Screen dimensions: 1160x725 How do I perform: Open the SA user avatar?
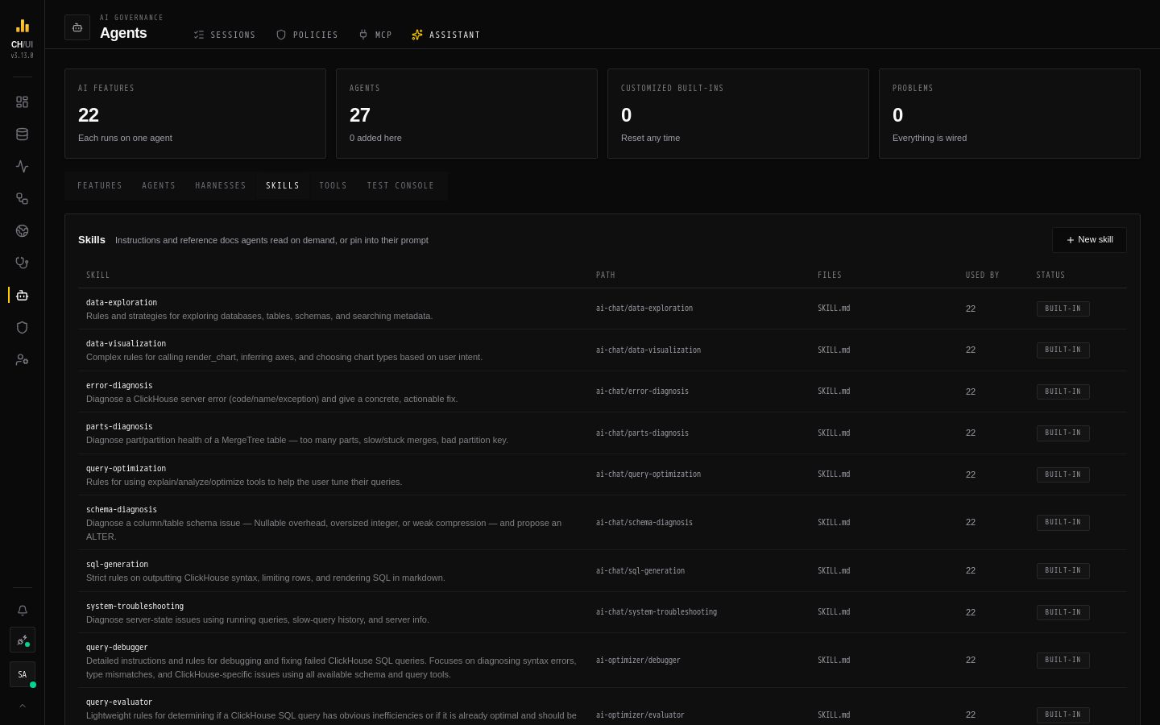(x=22, y=674)
